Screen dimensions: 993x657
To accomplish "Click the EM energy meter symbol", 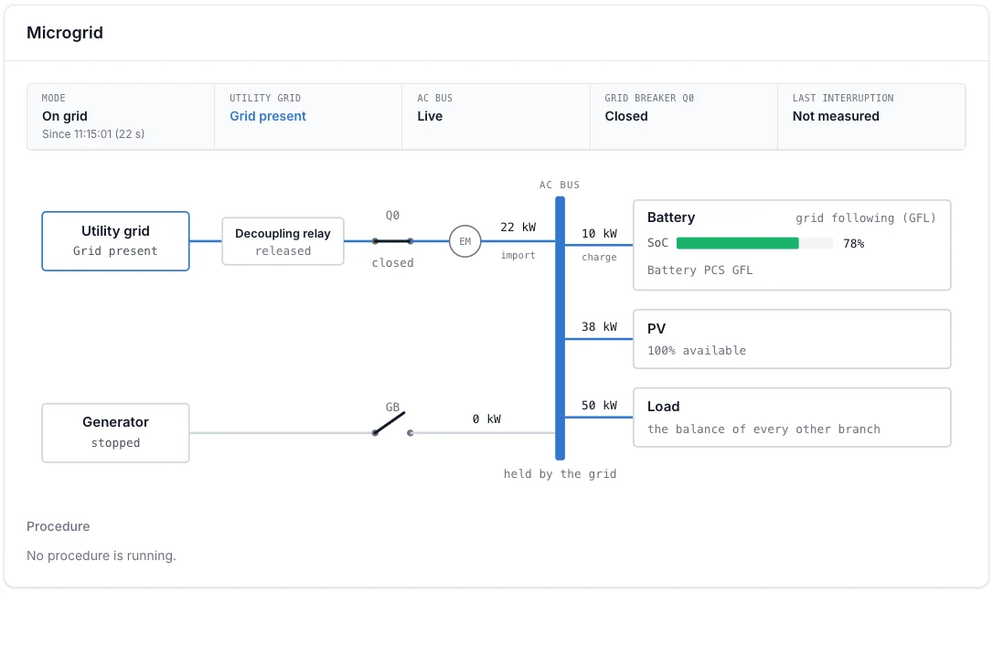I will pyautogui.click(x=464, y=241).
